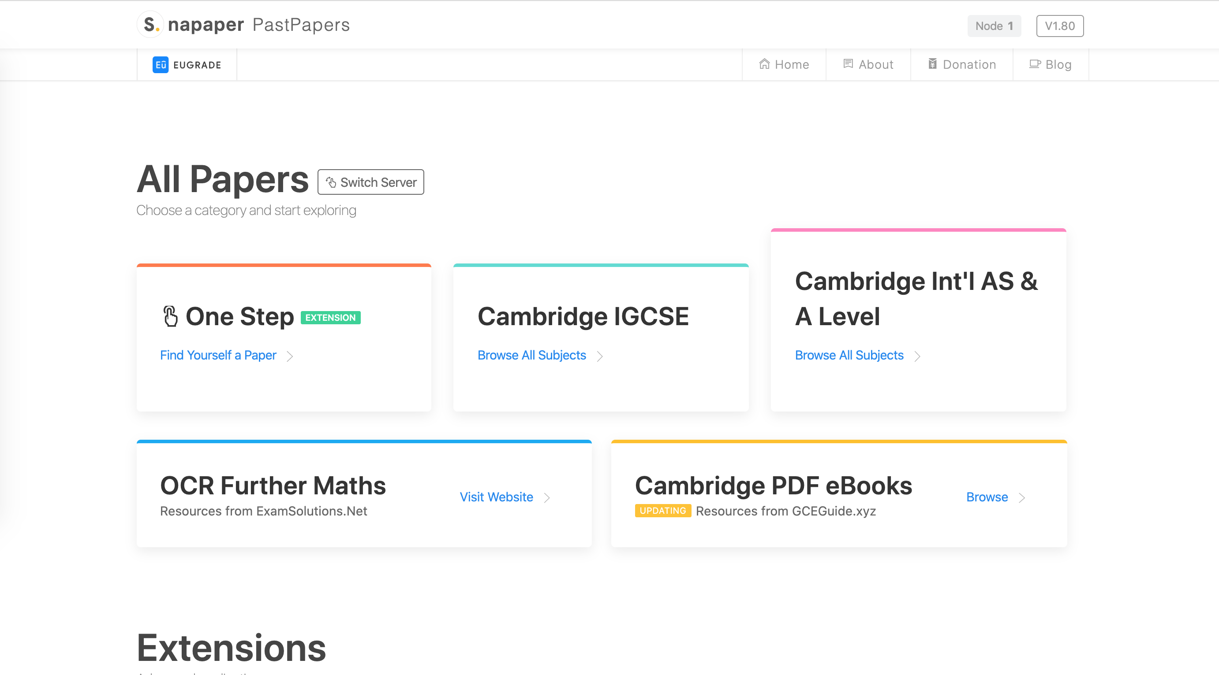Click the One Step hand icon
This screenshot has width=1219, height=675.
coord(170,317)
